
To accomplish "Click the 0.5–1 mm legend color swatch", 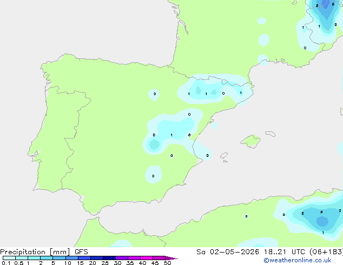I will [22, 258].
